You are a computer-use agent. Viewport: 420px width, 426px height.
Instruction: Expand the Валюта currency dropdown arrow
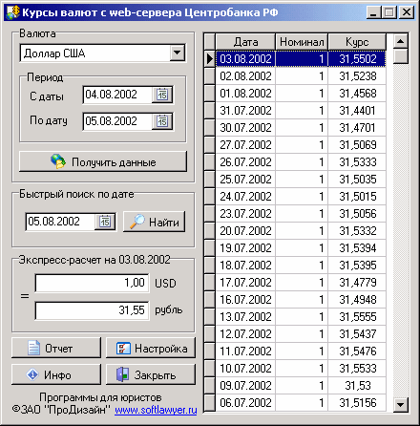pyautogui.click(x=178, y=53)
